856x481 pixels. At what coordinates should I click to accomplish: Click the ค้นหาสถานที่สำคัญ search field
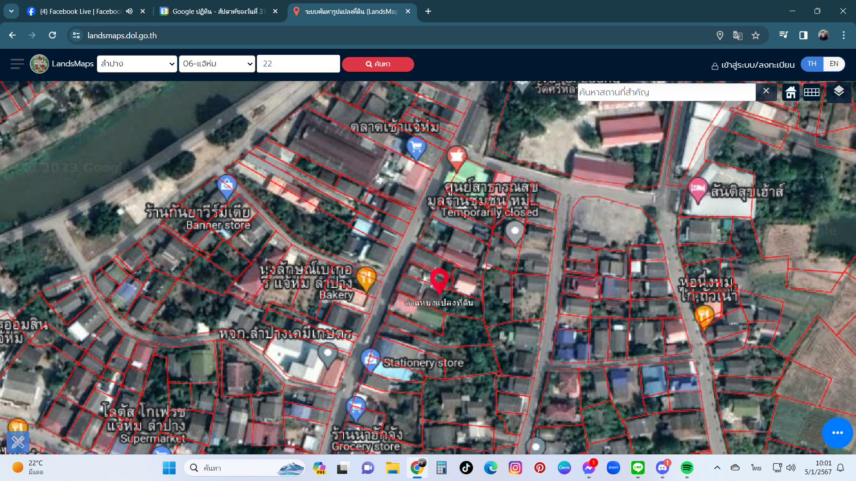click(667, 92)
